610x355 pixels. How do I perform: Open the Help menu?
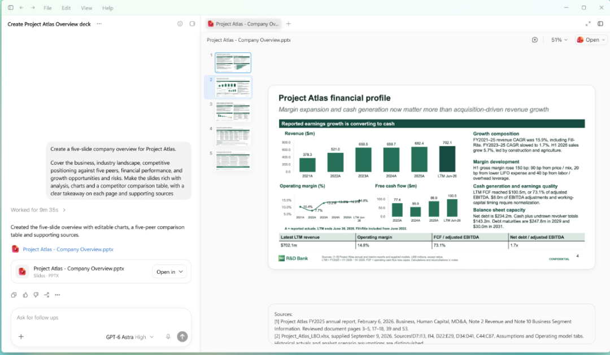coord(108,8)
